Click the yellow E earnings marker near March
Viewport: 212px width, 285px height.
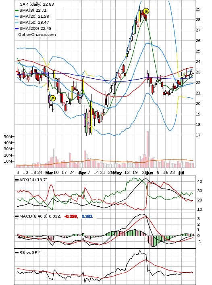53,98
